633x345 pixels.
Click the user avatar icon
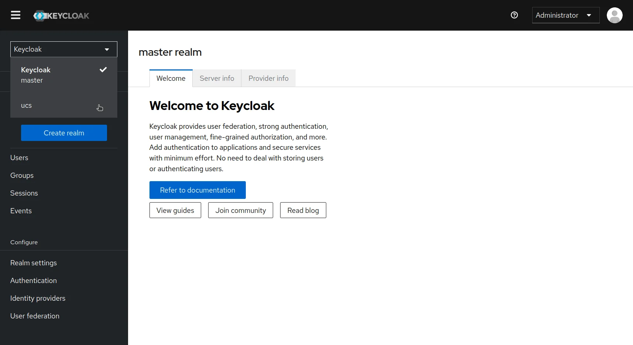click(614, 15)
